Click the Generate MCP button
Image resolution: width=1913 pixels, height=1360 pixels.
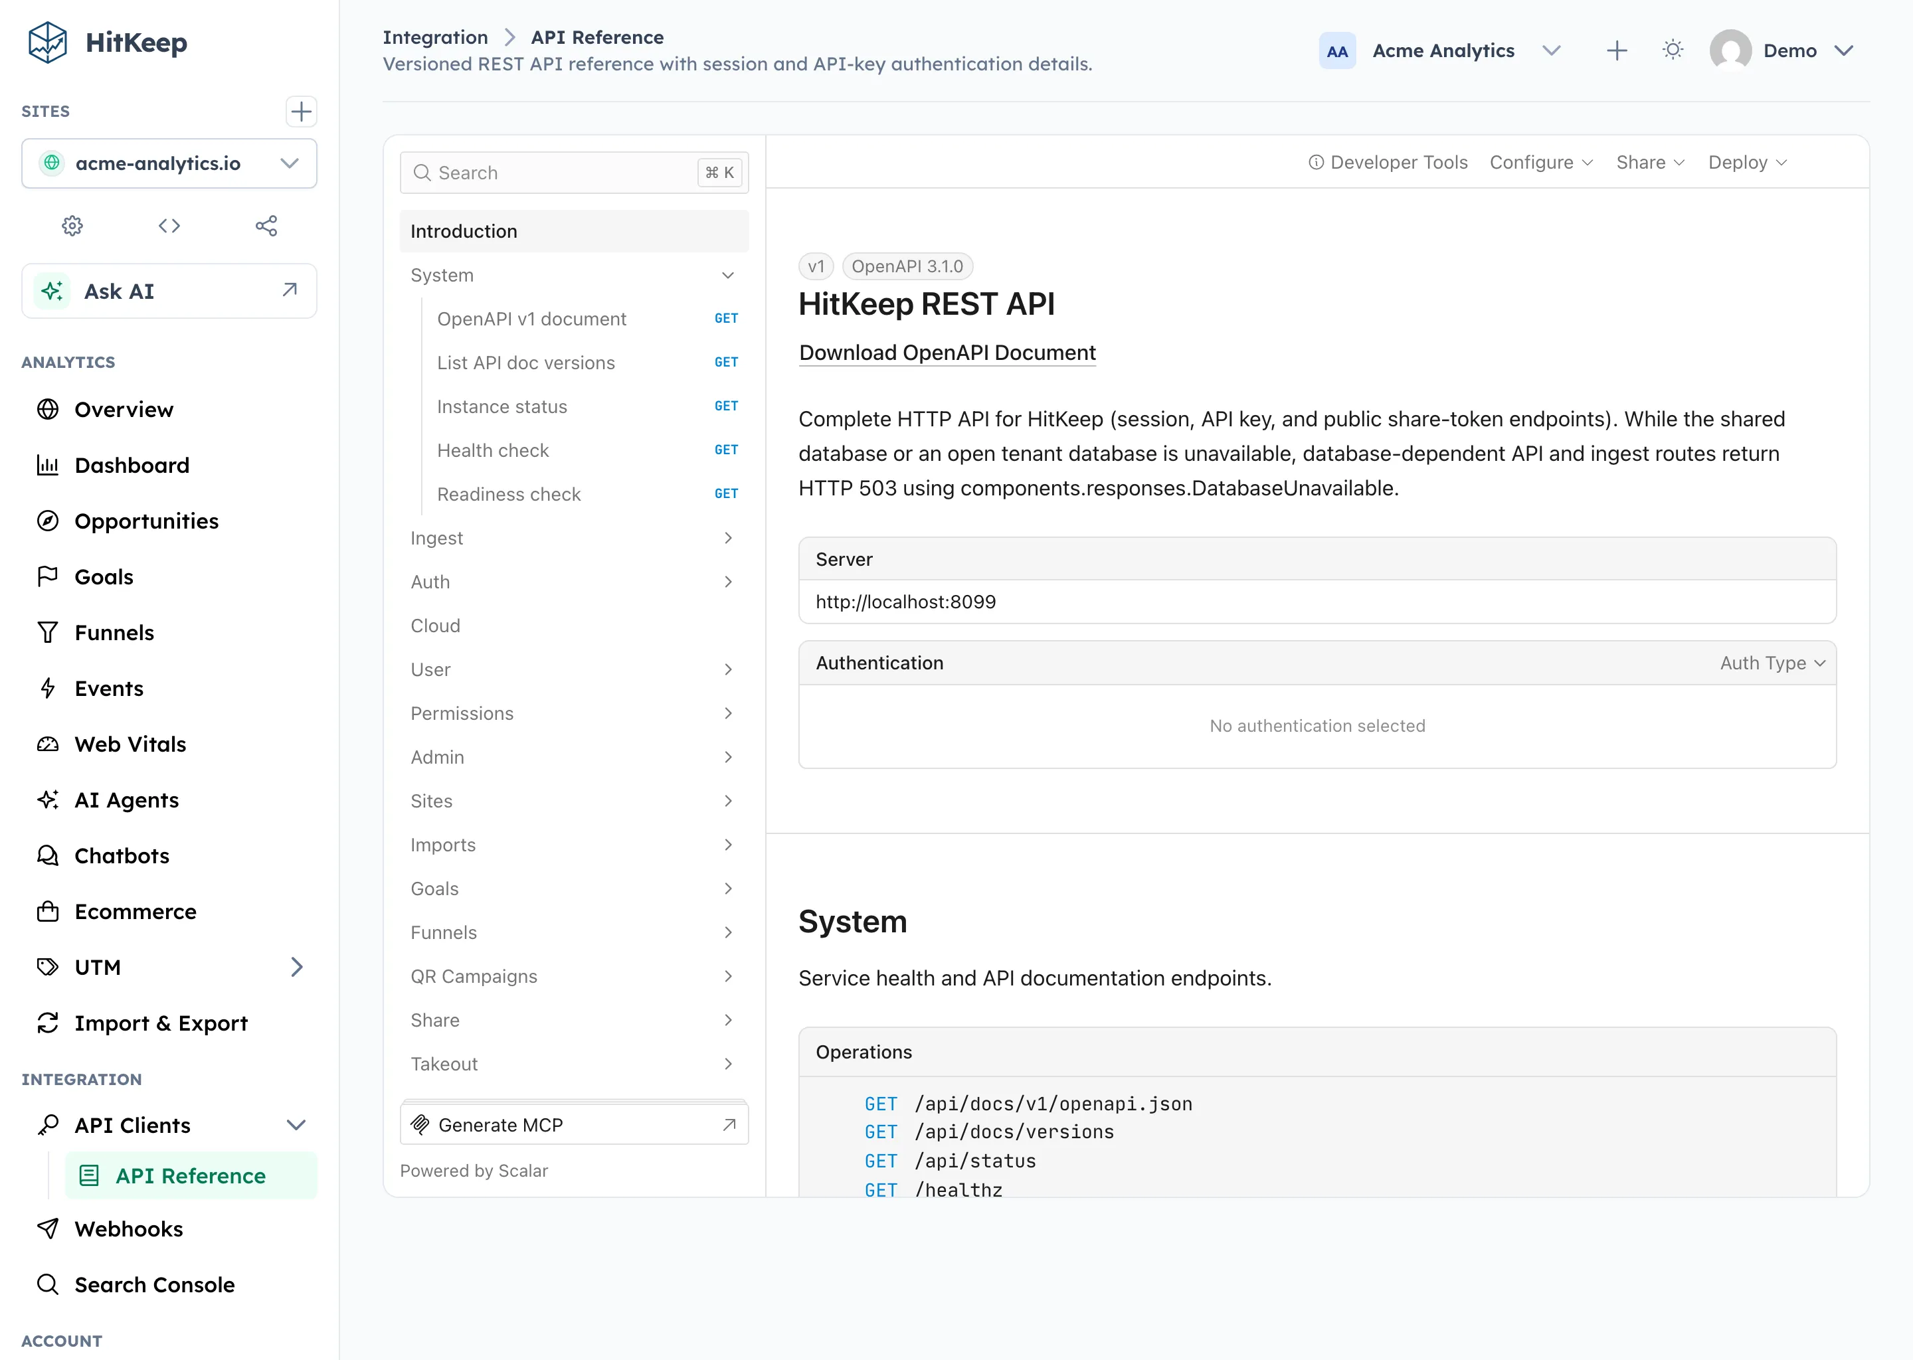pos(574,1125)
